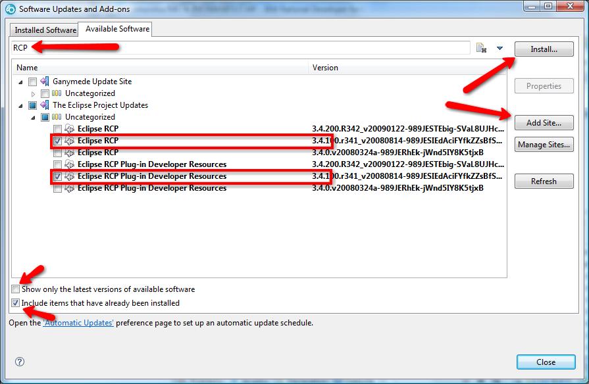Click the Install... button

[544, 49]
